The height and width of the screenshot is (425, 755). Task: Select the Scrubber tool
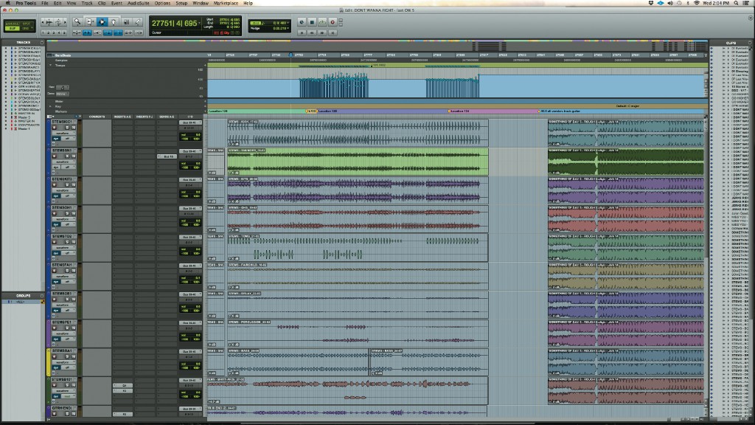126,21
